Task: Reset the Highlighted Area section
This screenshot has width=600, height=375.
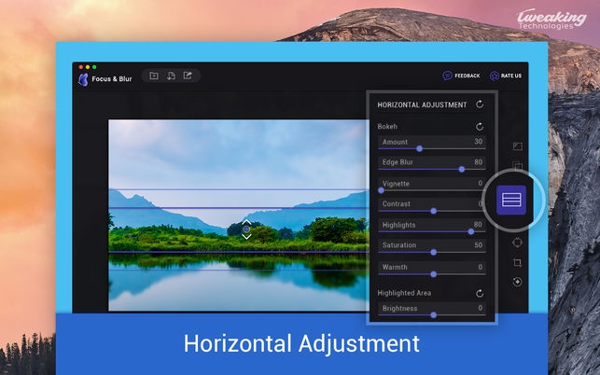Action: [x=480, y=294]
